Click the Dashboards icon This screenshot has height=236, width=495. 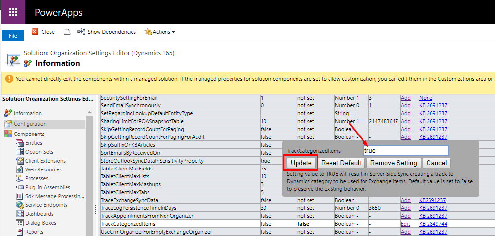pos(20,213)
